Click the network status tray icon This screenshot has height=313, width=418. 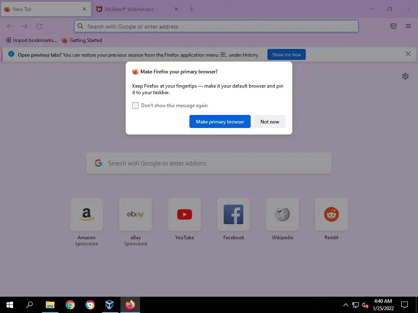pyautogui.click(x=356, y=305)
